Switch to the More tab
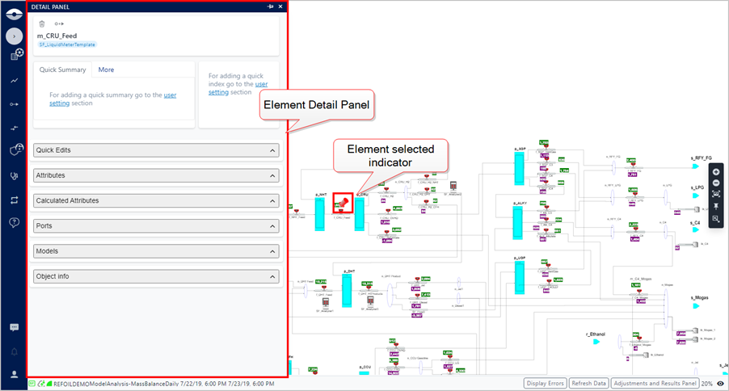This screenshot has height=391, width=729. coord(106,70)
